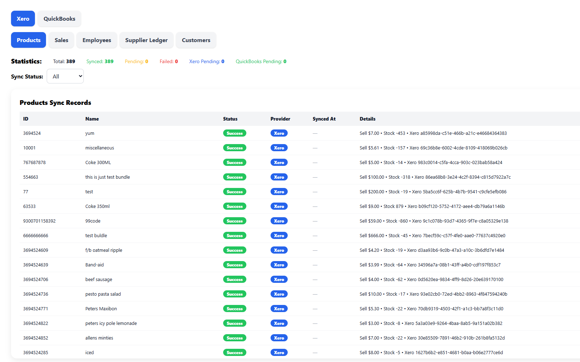Click the Success badge in the test row
This screenshot has width=580, height=362.
[235, 192]
